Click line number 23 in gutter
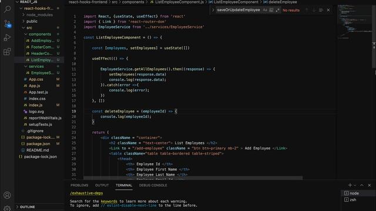Screen dimensions: 376x211 pyautogui.click(x=73, y=132)
